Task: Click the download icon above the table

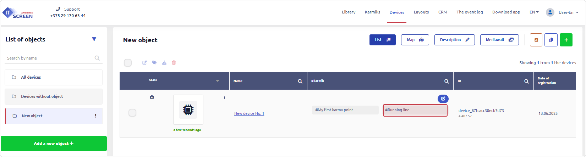Action: pos(164,63)
